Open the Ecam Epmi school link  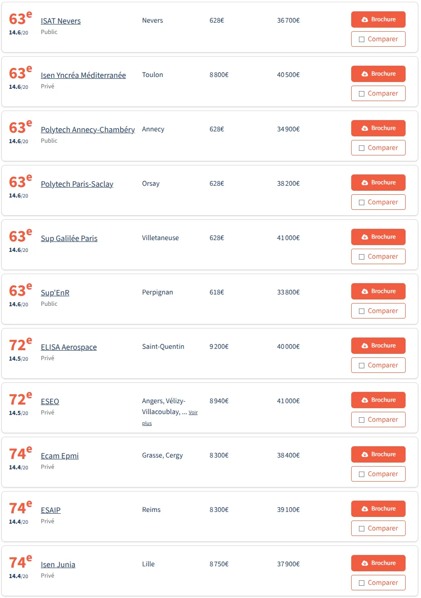click(x=60, y=456)
